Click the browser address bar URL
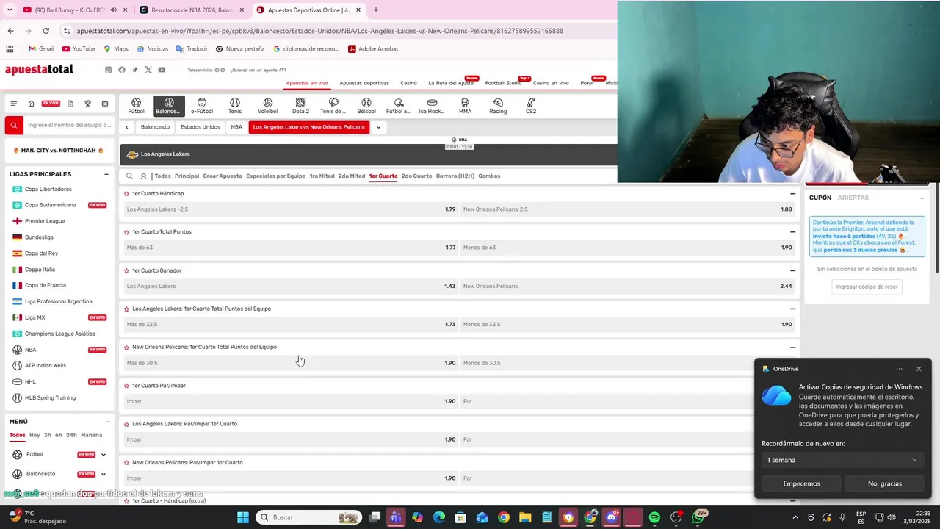Screen dimensions: 940x529 (319, 31)
